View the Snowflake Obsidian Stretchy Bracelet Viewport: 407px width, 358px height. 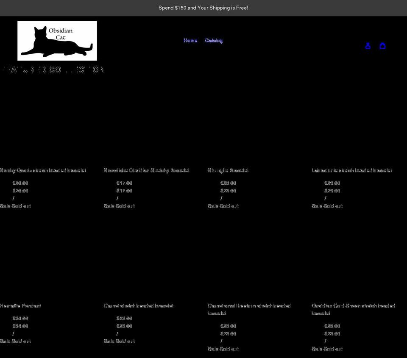coord(147,170)
